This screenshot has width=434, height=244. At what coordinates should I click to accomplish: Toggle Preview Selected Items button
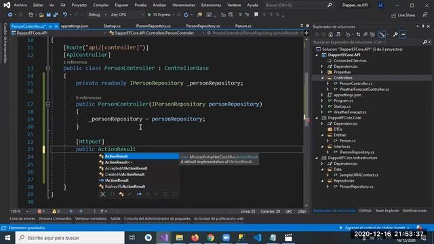click(403, 35)
